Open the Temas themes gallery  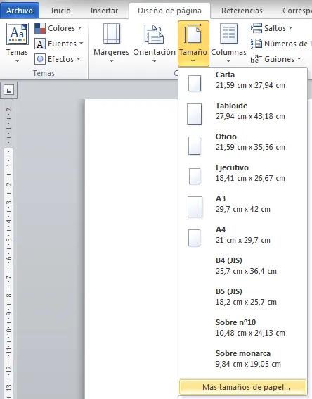(x=17, y=43)
